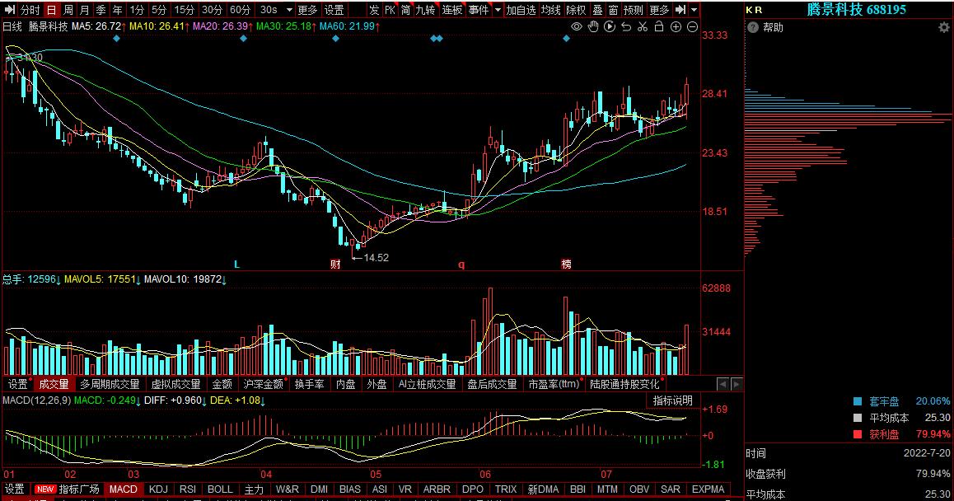Switch indicator to BOLL
This screenshot has height=501, width=954.
(x=220, y=489)
